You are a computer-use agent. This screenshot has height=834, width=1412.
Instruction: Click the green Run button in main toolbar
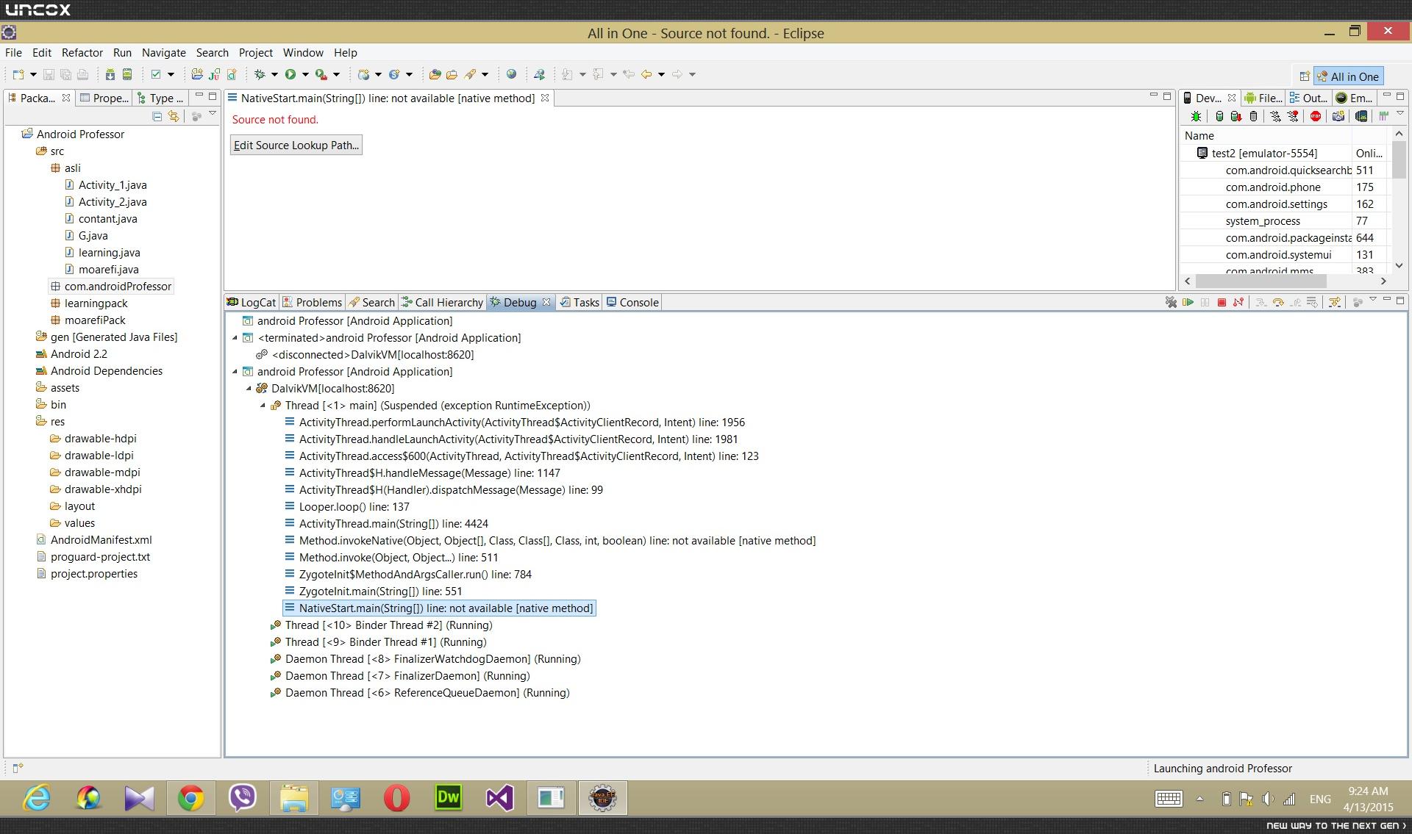coord(290,74)
